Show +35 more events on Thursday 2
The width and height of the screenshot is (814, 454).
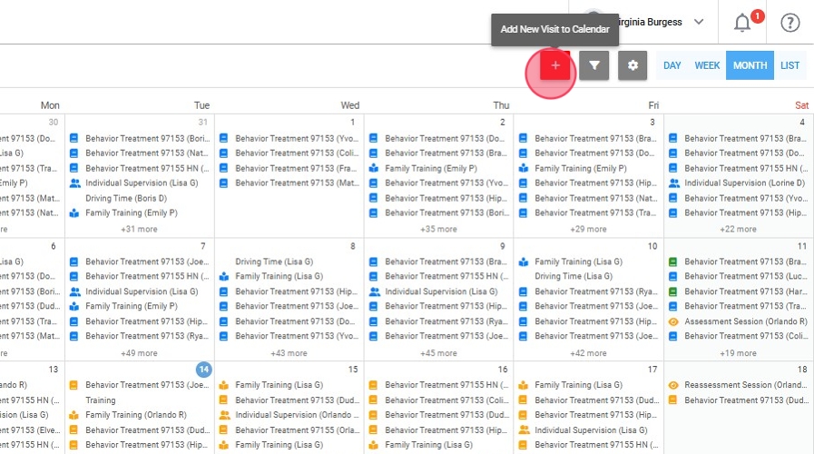point(438,229)
